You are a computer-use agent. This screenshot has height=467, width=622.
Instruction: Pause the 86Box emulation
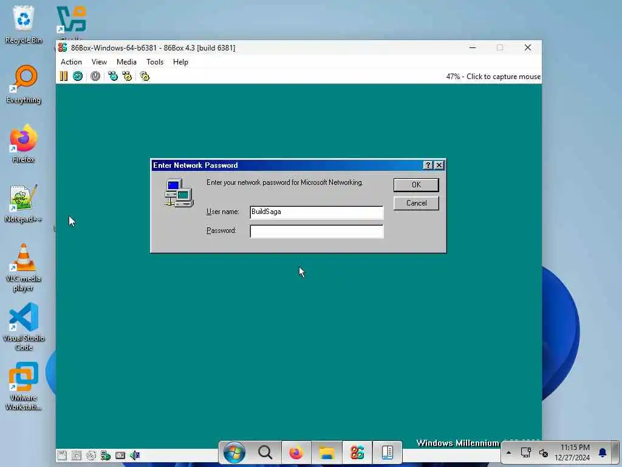(x=63, y=76)
